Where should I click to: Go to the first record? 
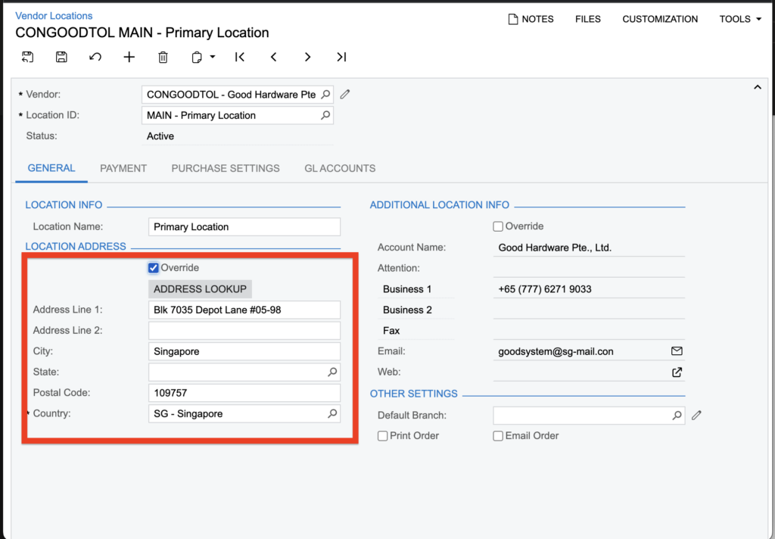(240, 57)
